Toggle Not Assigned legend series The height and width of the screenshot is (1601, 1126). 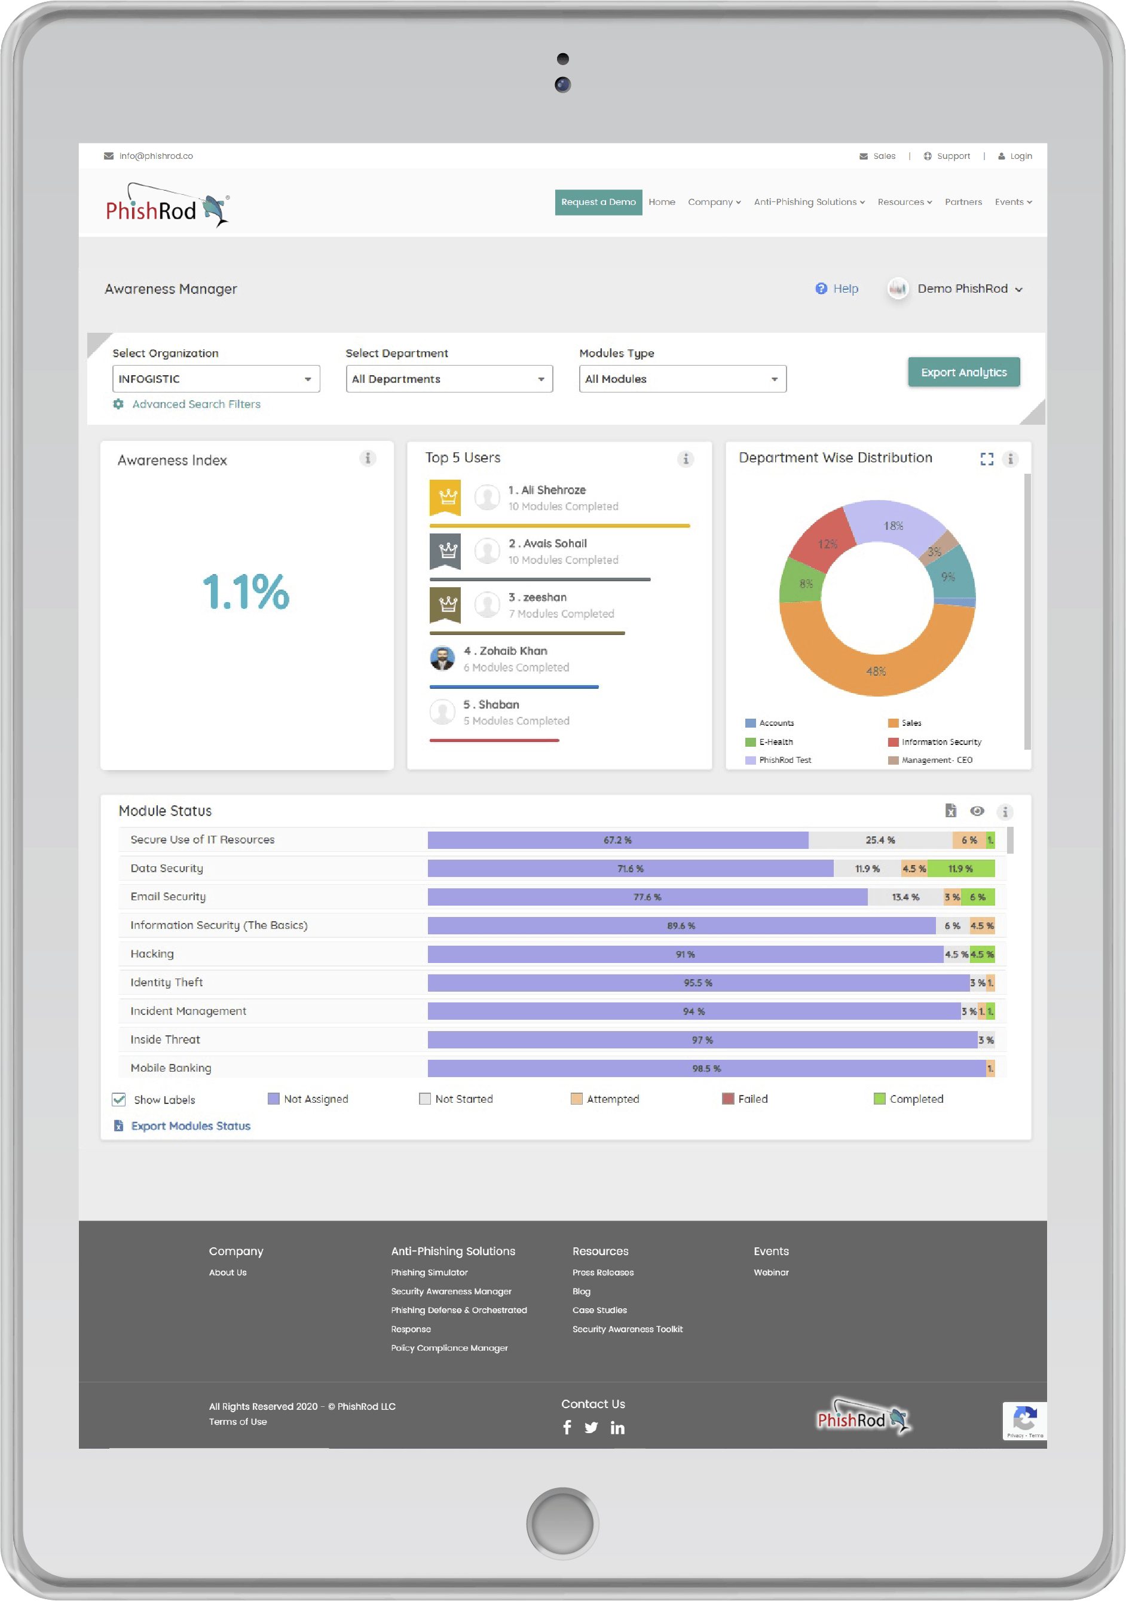pyautogui.click(x=308, y=1099)
